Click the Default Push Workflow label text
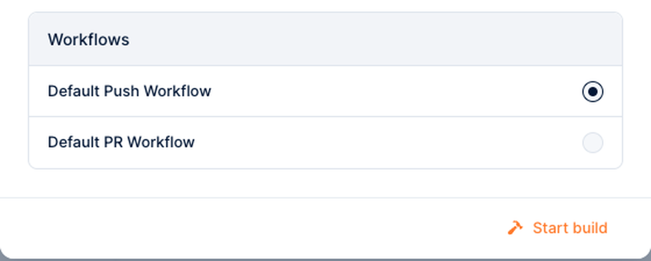 tap(130, 91)
